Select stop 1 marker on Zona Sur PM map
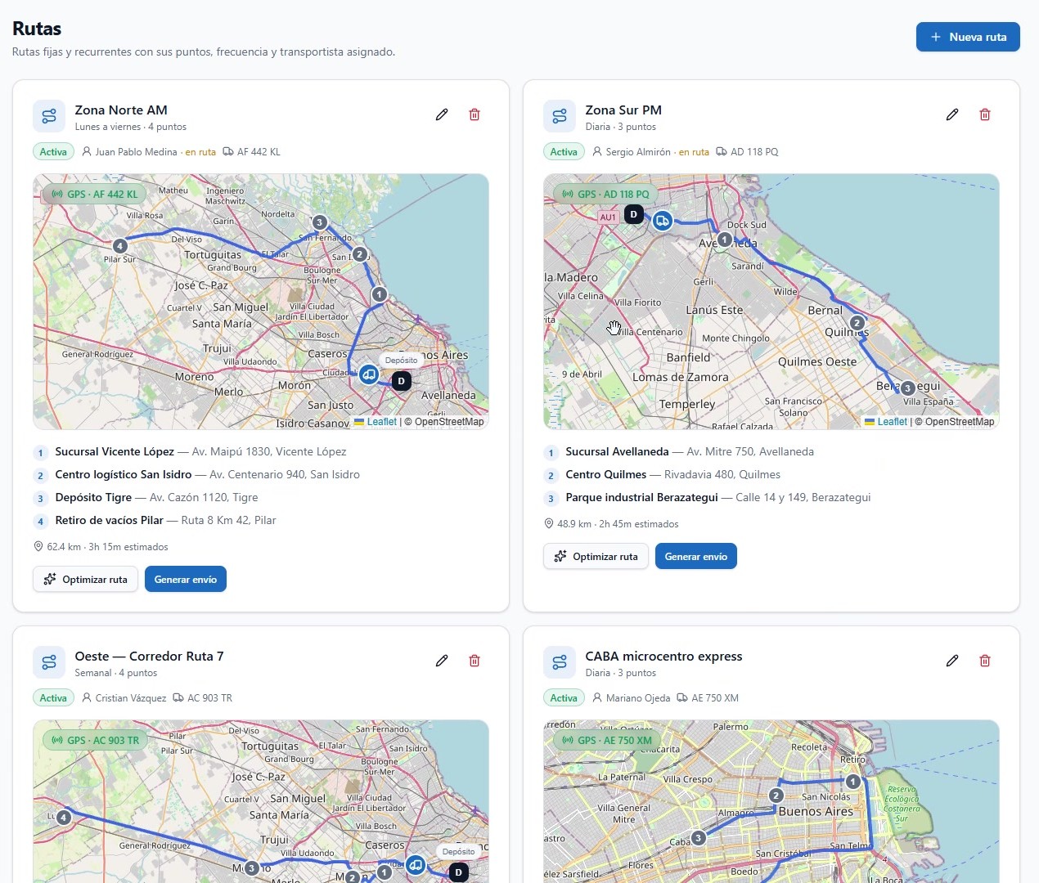The height and width of the screenshot is (883, 1039). point(725,240)
